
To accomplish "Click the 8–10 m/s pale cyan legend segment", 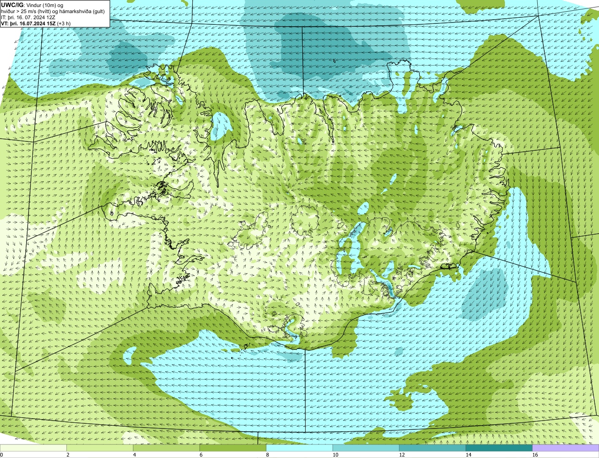I will pos(299,448).
